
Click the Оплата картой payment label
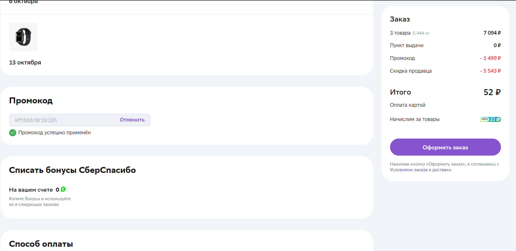408,105
